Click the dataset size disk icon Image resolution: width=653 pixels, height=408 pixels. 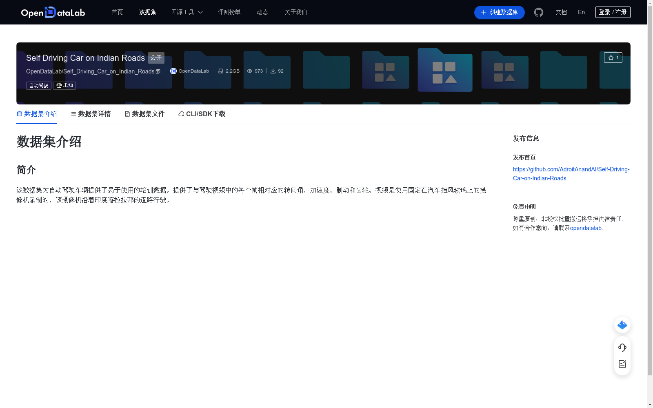221,71
